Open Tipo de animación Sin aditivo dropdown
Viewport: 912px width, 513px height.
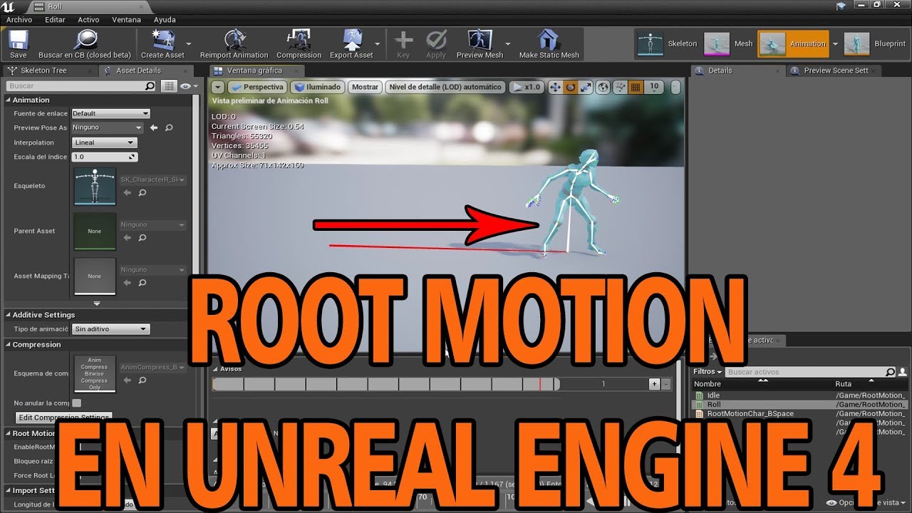point(112,329)
